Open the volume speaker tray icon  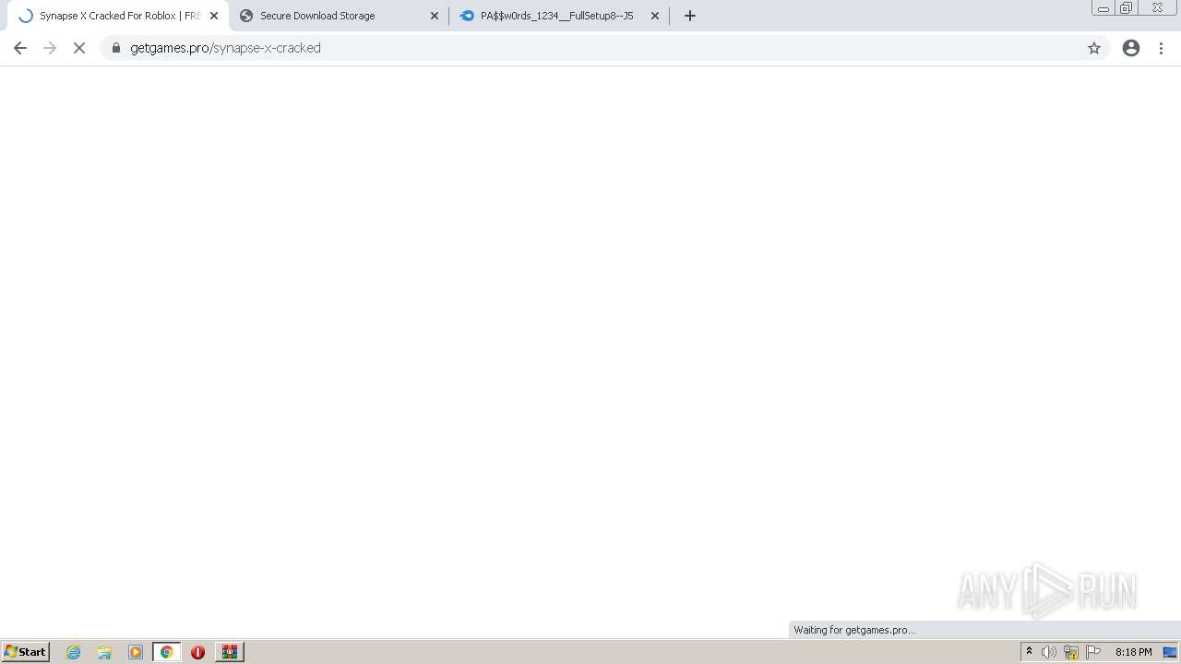(x=1049, y=652)
